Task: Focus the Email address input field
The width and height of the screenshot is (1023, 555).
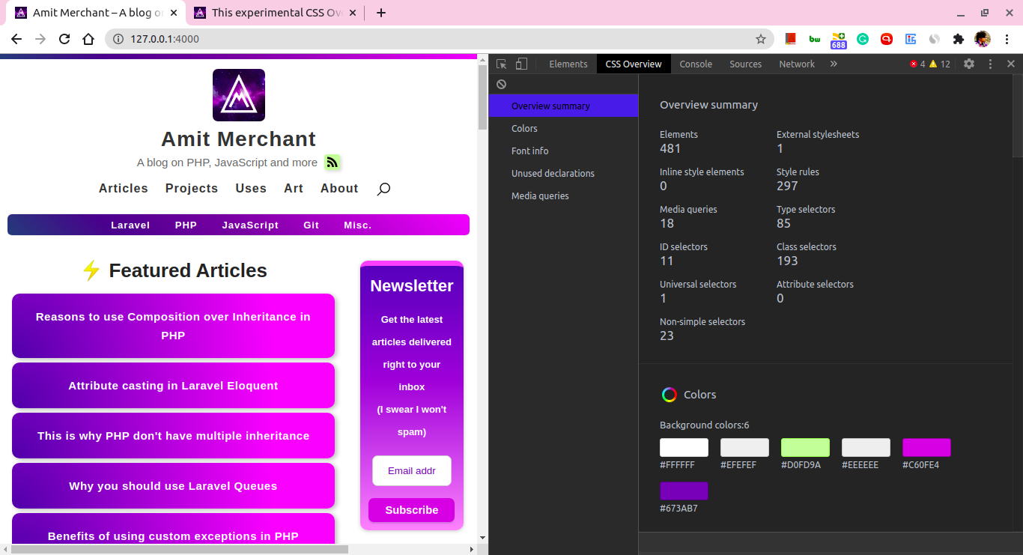Action: pos(412,471)
